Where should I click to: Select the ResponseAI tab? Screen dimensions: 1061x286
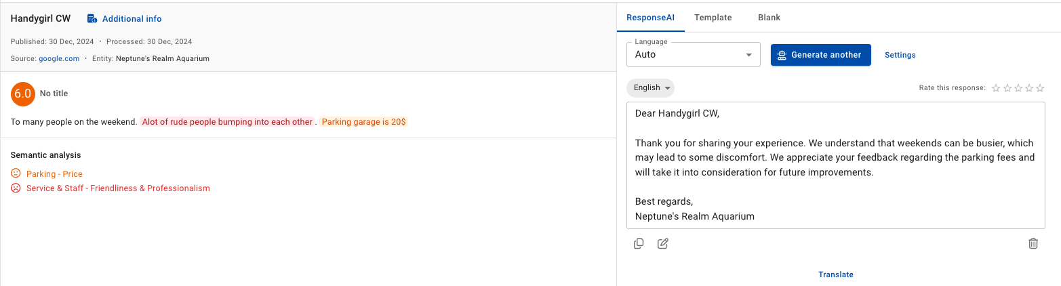650,18
